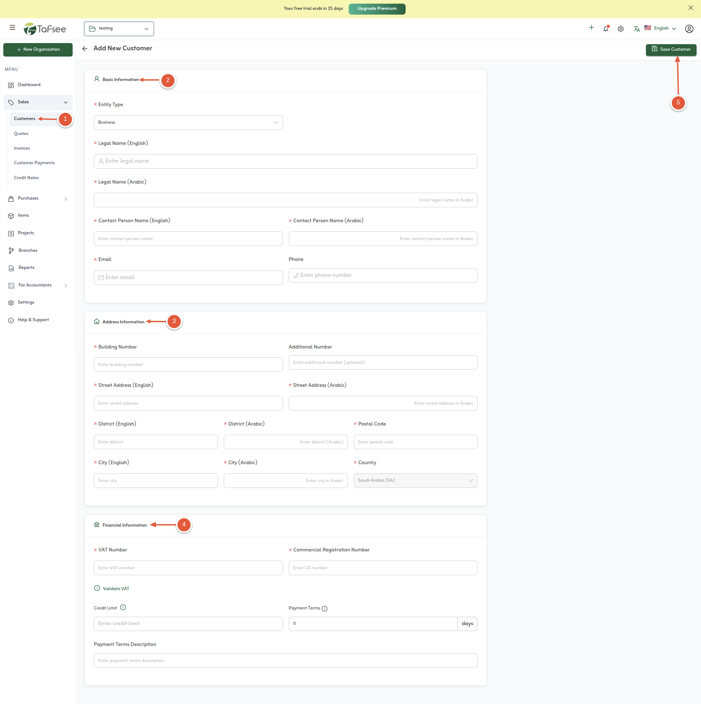Click the Contact Person Name (Arabic) field

[x=383, y=239]
